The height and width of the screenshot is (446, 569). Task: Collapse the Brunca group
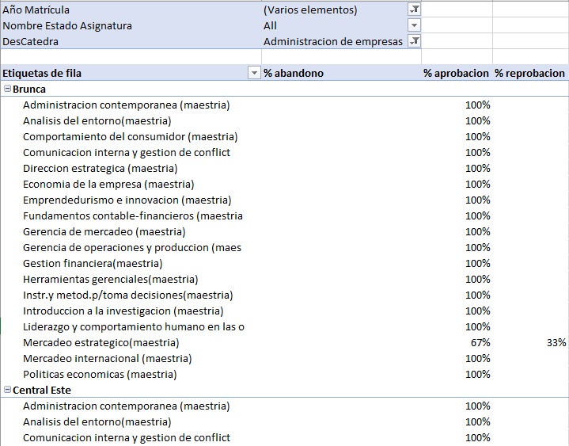tap(7, 89)
